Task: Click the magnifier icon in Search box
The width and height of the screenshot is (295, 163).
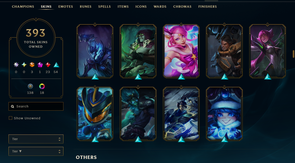Action: coord(13,107)
